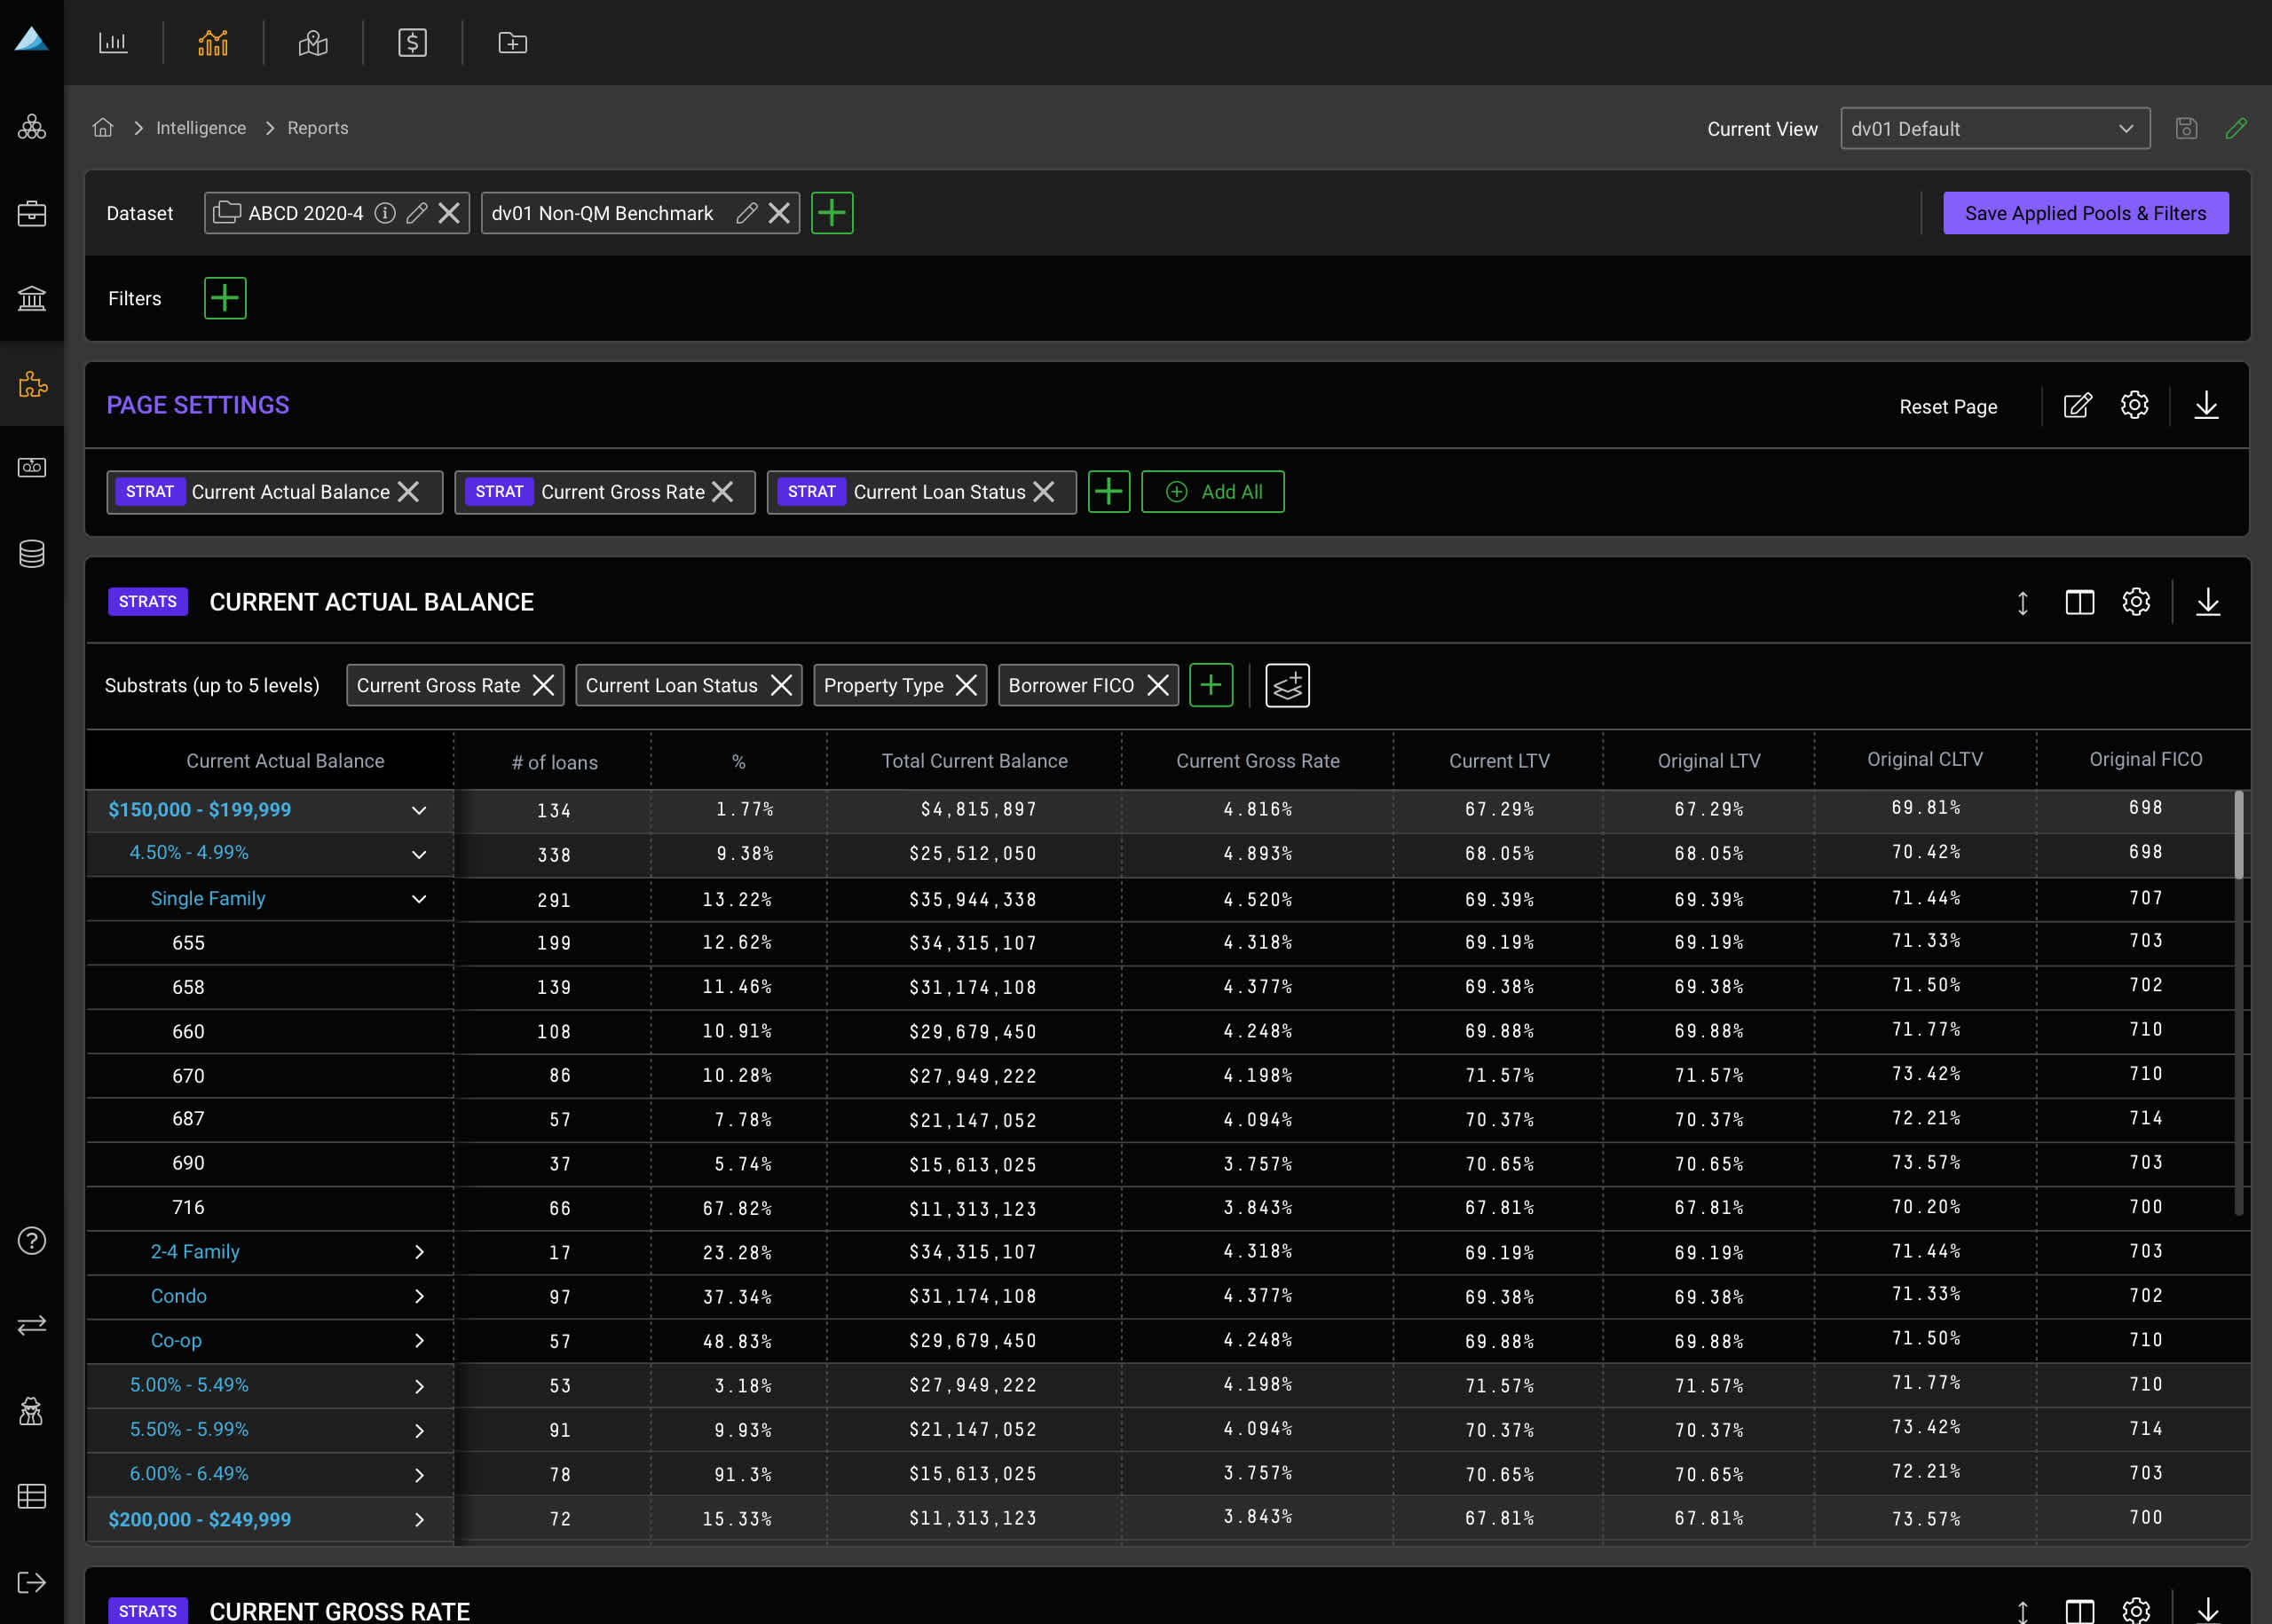Screen dimensions: 2272x1624
Task: Open Page Settings gear icon
Action: [x=2134, y=405]
